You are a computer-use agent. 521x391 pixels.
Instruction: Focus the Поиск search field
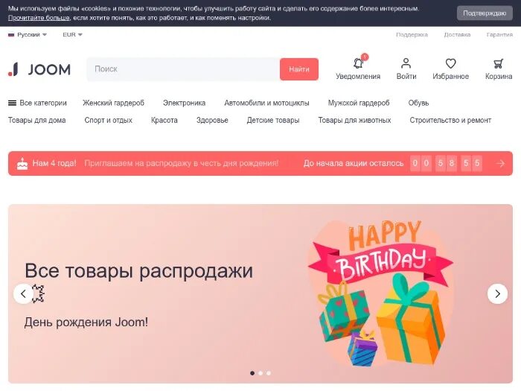click(183, 69)
